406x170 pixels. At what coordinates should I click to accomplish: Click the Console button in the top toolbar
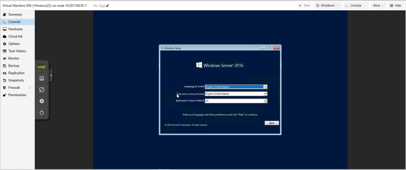(353, 6)
